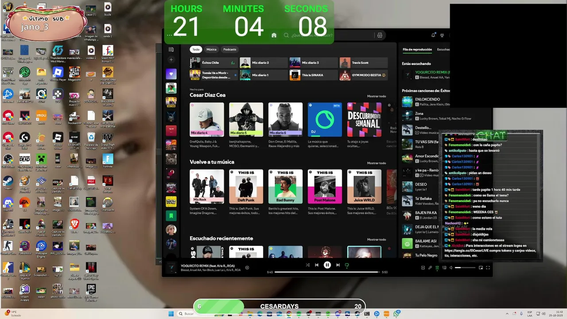Switch to Fila de reproducción tab
Viewport: 567px width, 319px height.
(x=417, y=50)
